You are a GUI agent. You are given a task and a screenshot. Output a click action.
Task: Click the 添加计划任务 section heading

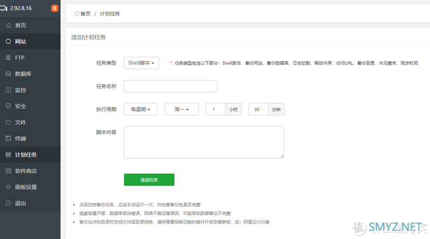click(89, 37)
